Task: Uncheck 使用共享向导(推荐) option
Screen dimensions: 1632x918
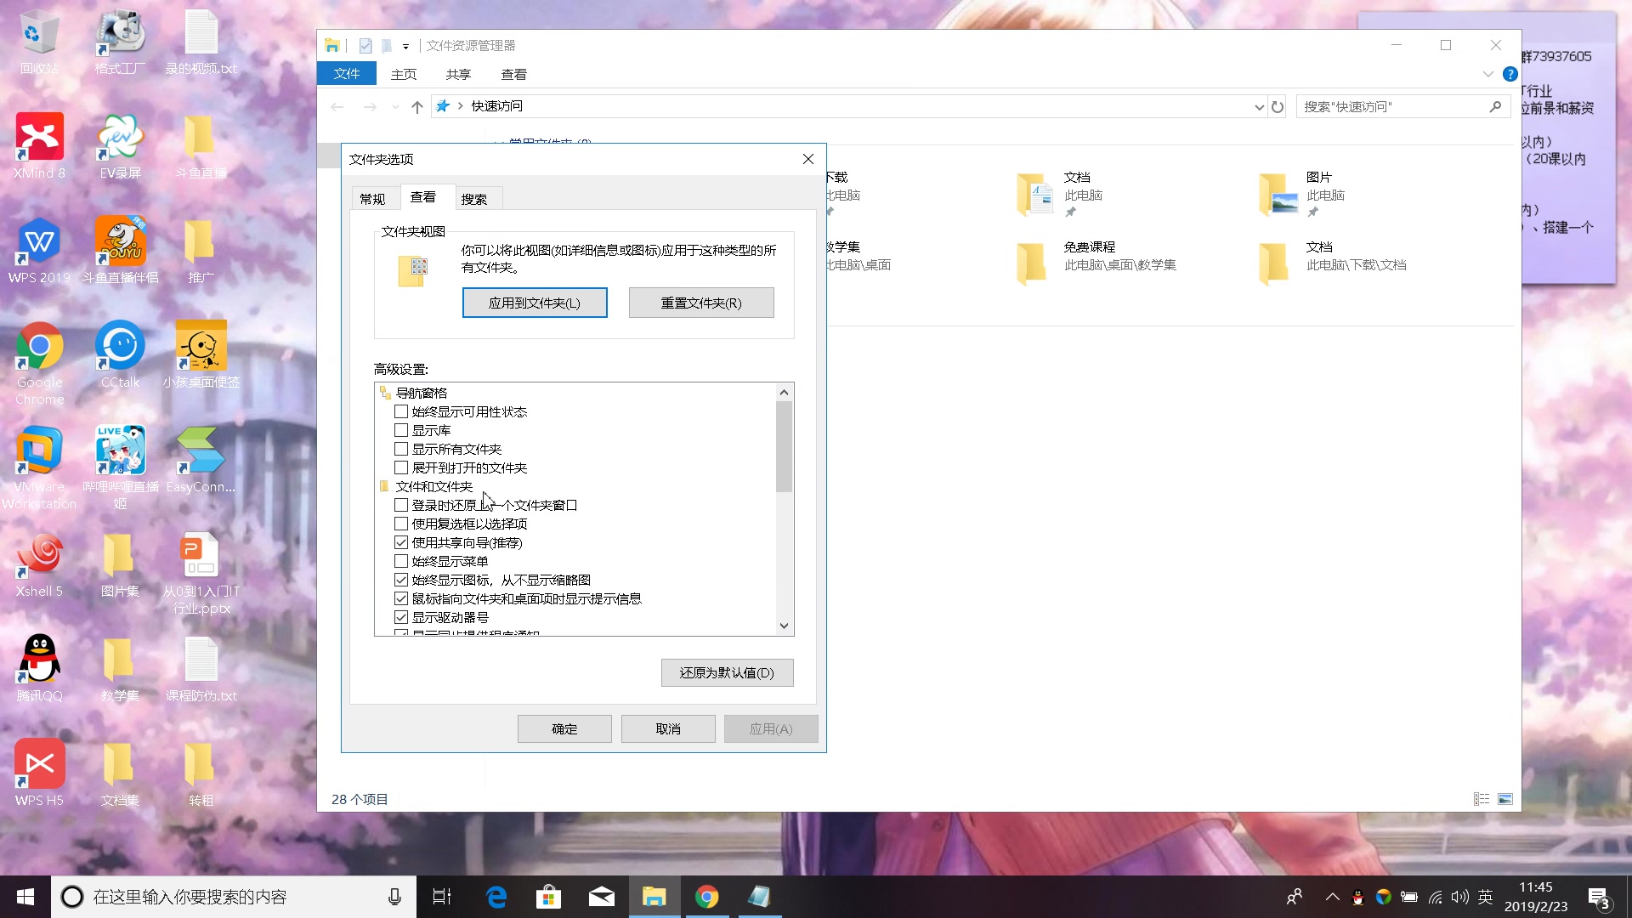Action: click(x=401, y=542)
